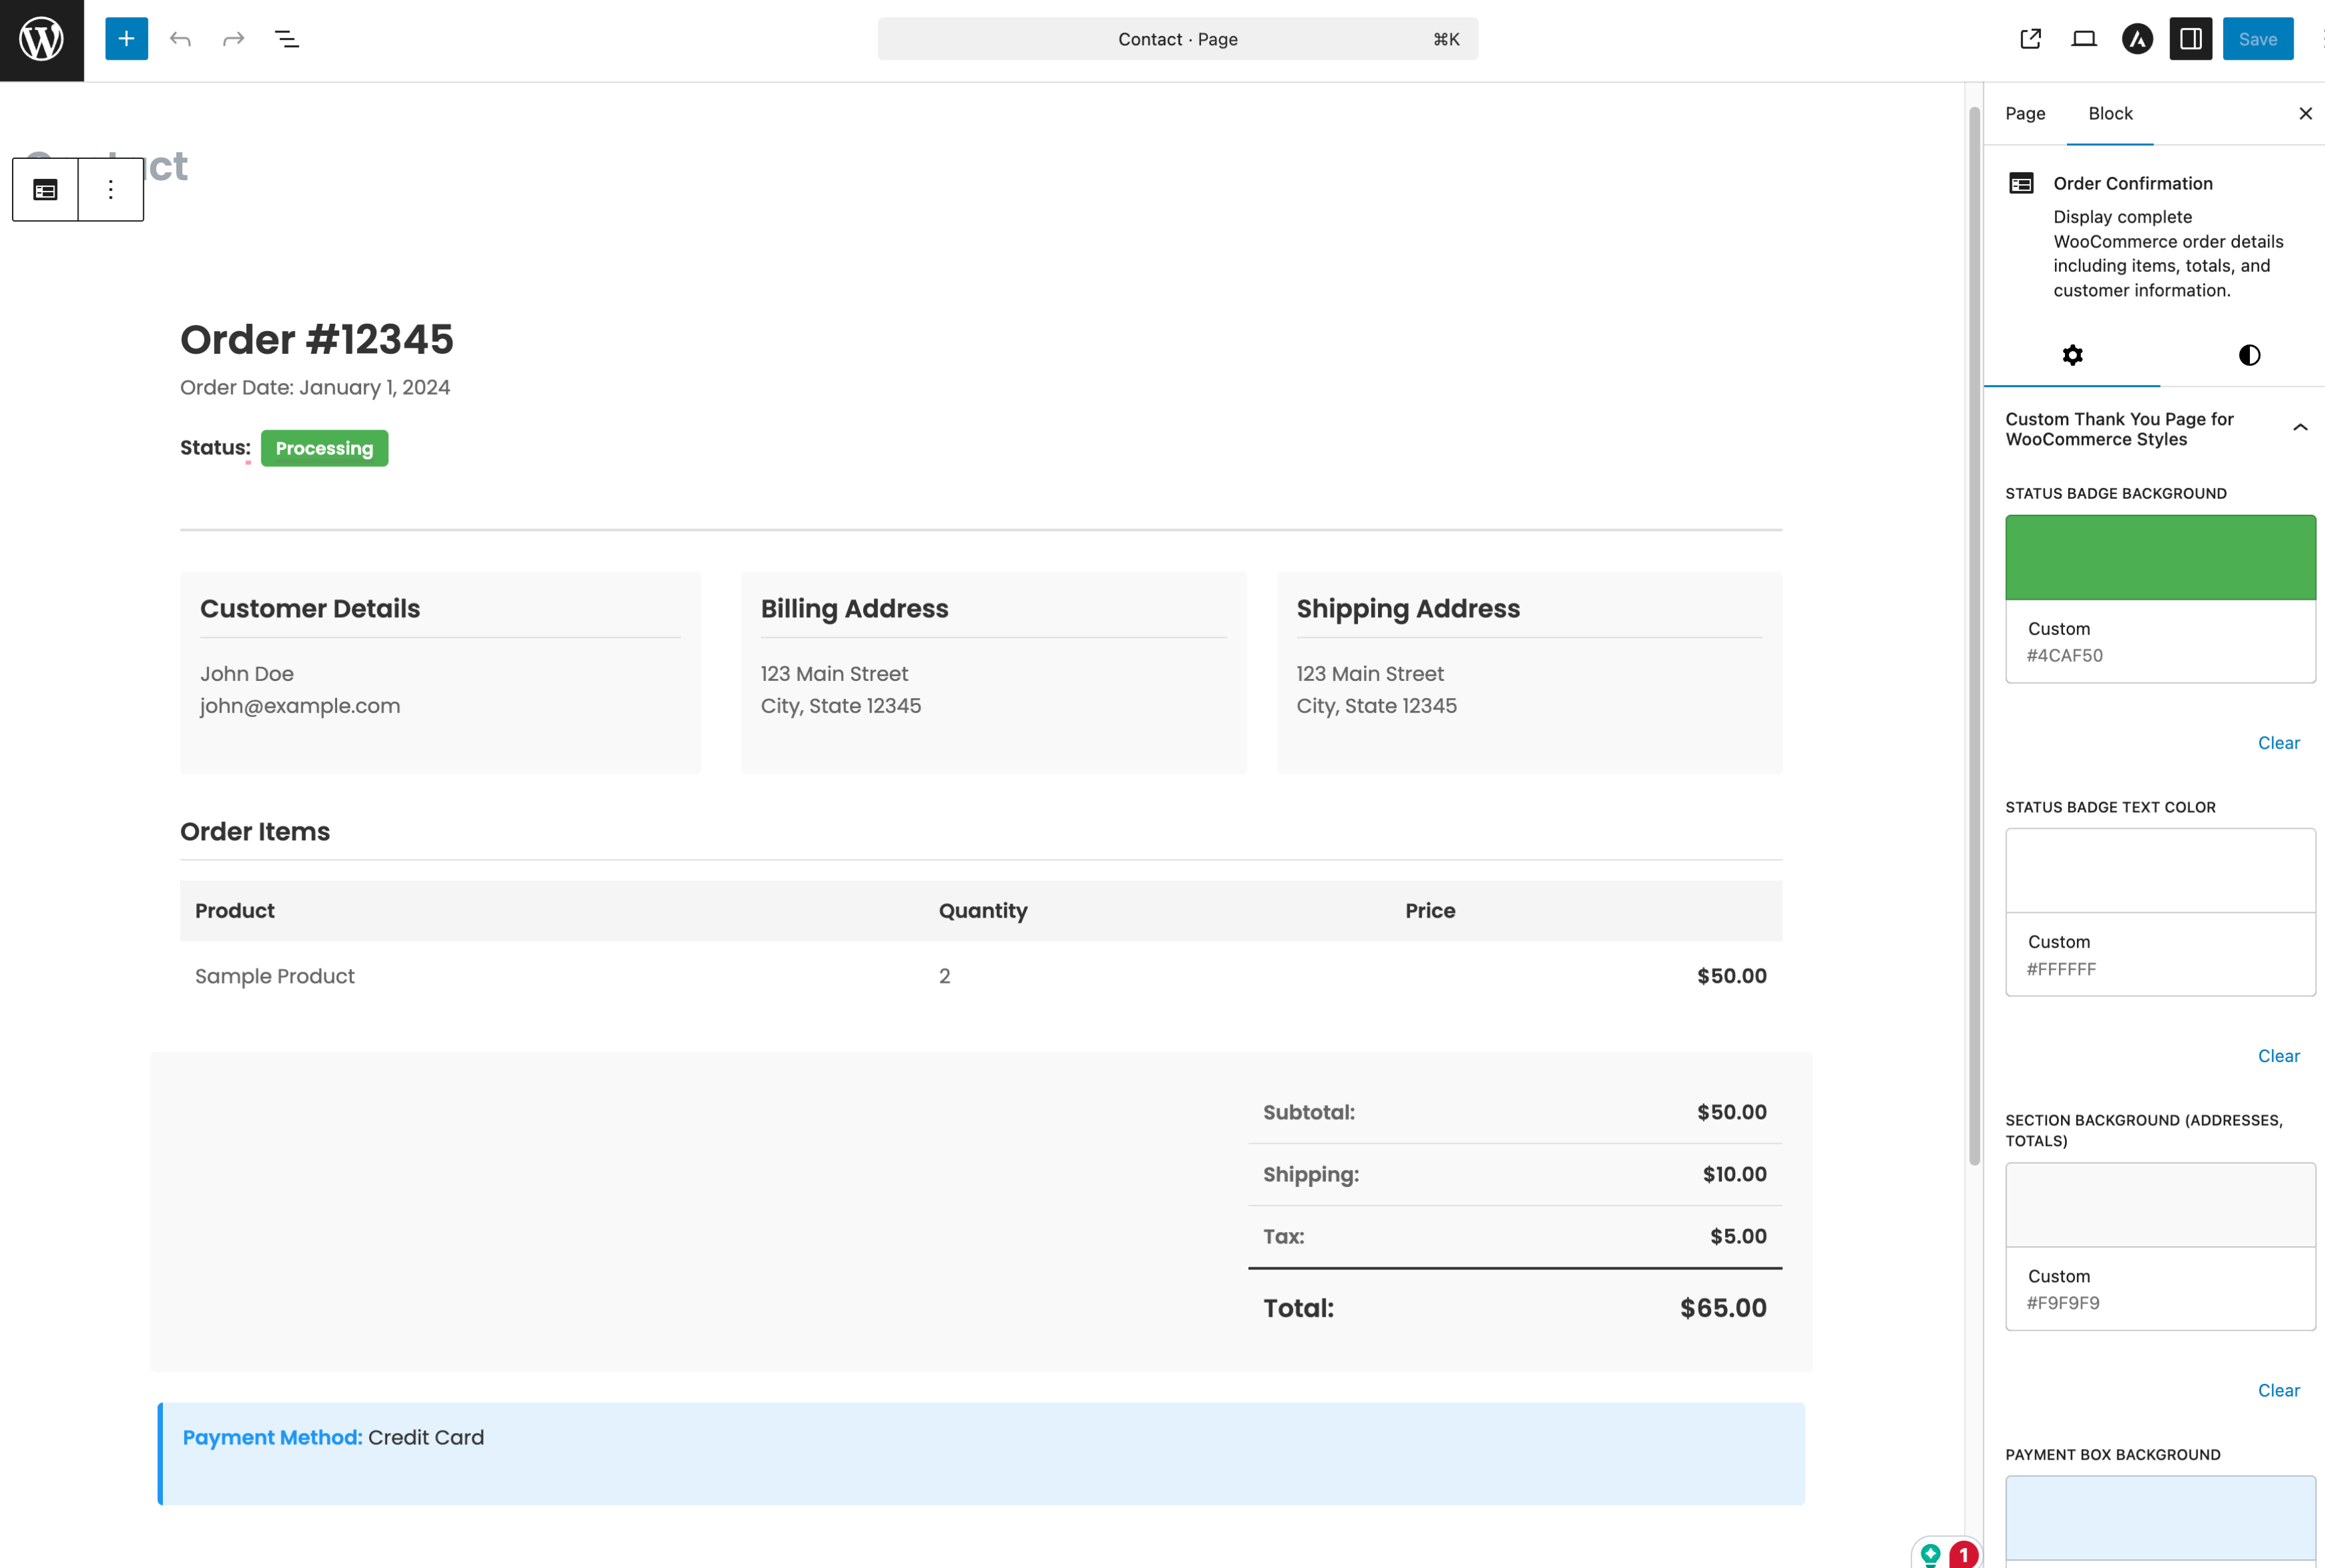Select the Order Confirmation block icon in toolbar

pos(44,189)
